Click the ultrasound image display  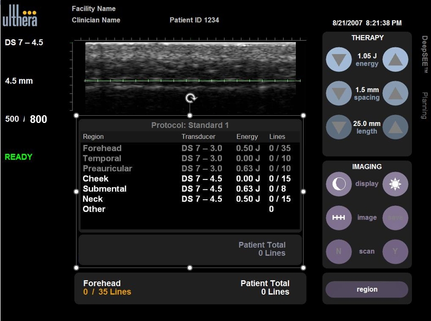pos(191,77)
